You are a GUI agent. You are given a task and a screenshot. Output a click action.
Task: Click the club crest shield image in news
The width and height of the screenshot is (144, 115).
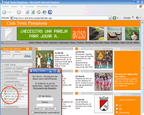(103, 104)
